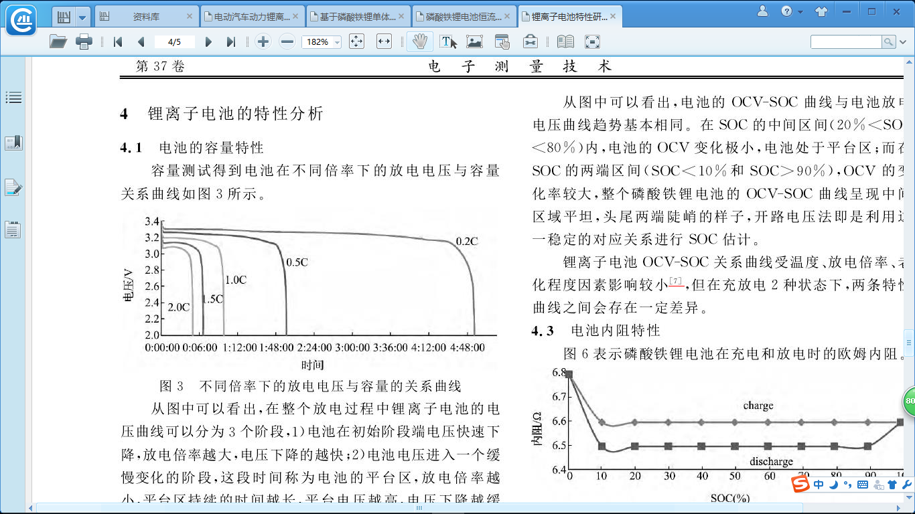Open the bookmarks panel in left sidebar
The image size is (915, 514).
(13, 143)
